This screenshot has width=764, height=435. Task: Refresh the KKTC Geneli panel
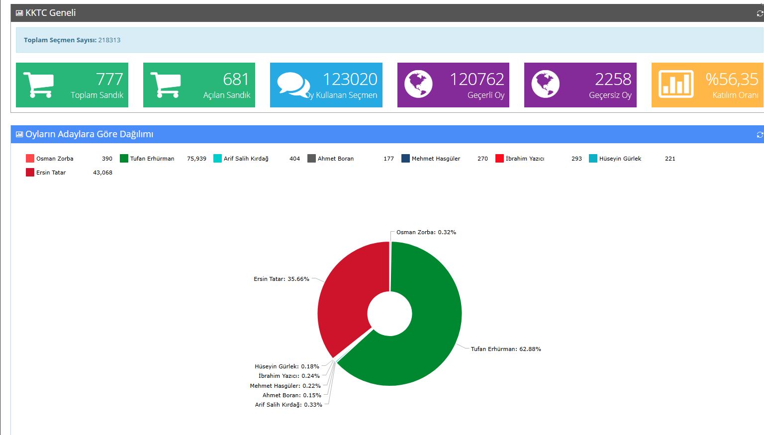759,13
